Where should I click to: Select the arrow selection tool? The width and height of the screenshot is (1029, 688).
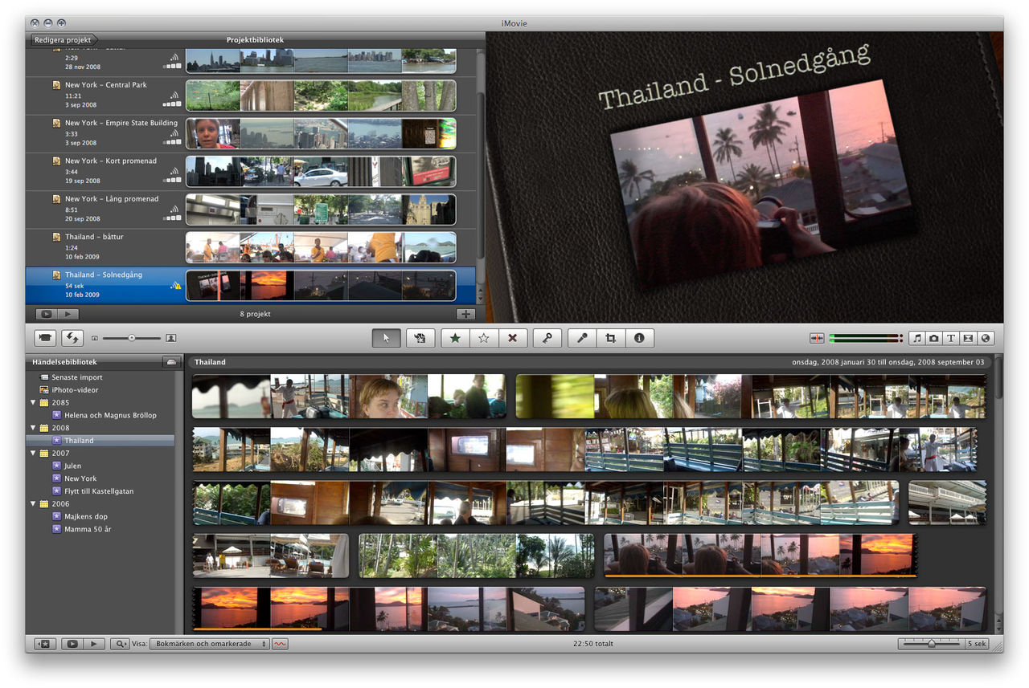(386, 338)
